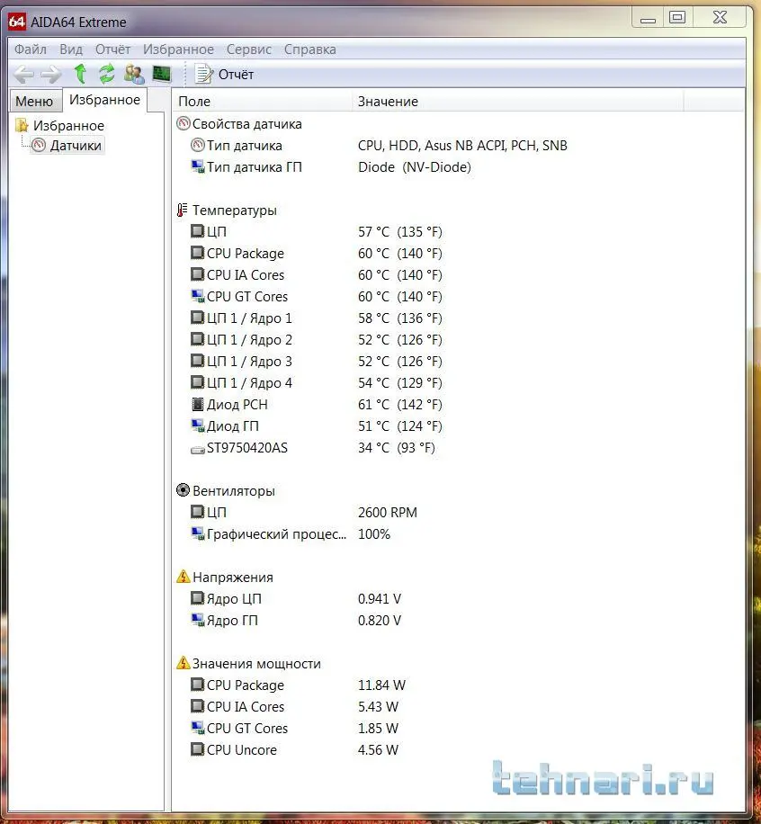Minimize the AIDA64 Extreme window
The width and height of the screenshot is (761, 824).
pyautogui.click(x=648, y=17)
